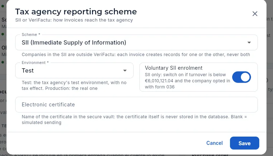
Task: Click the dropdown arrow in Scheme field
Action: [249, 42]
